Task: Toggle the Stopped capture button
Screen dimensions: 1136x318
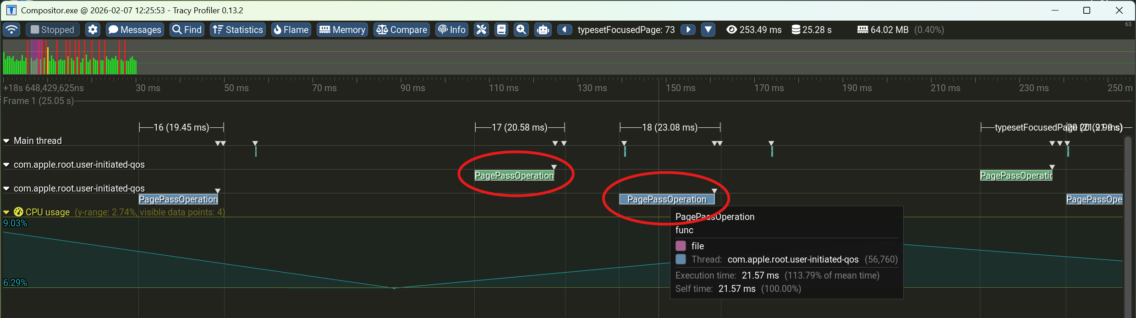Action: tap(52, 30)
